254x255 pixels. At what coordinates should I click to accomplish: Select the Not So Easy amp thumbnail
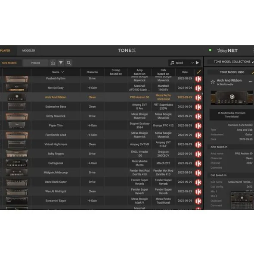point(17,88)
